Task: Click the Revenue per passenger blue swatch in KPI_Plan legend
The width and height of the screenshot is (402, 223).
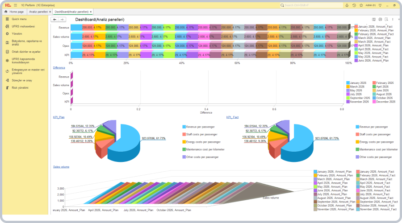Action: 184,127
